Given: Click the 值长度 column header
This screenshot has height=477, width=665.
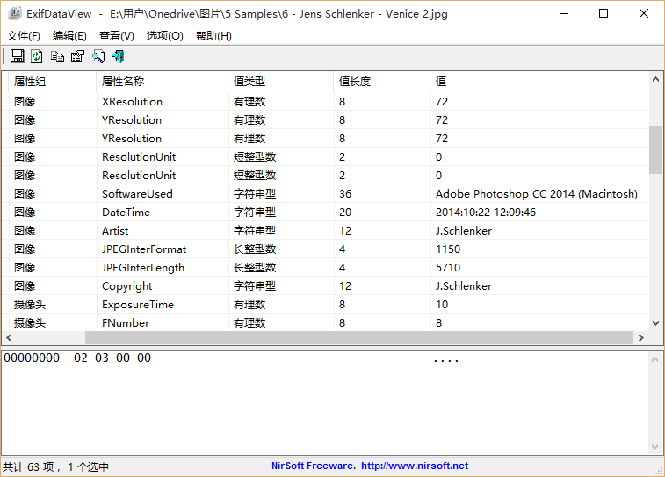Looking at the screenshot, I should click(x=355, y=82).
